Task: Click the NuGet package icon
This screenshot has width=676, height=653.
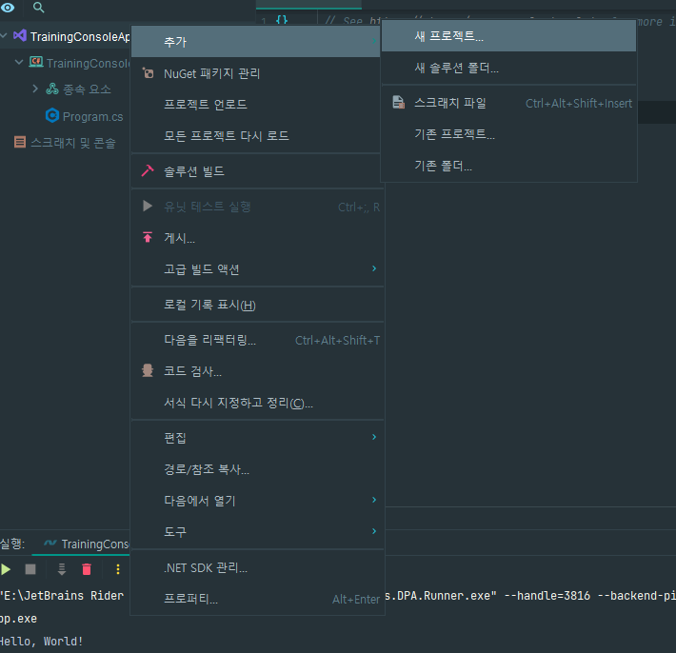Action: click(x=149, y=73)
